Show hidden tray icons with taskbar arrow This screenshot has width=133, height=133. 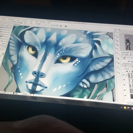click(121, 107)
